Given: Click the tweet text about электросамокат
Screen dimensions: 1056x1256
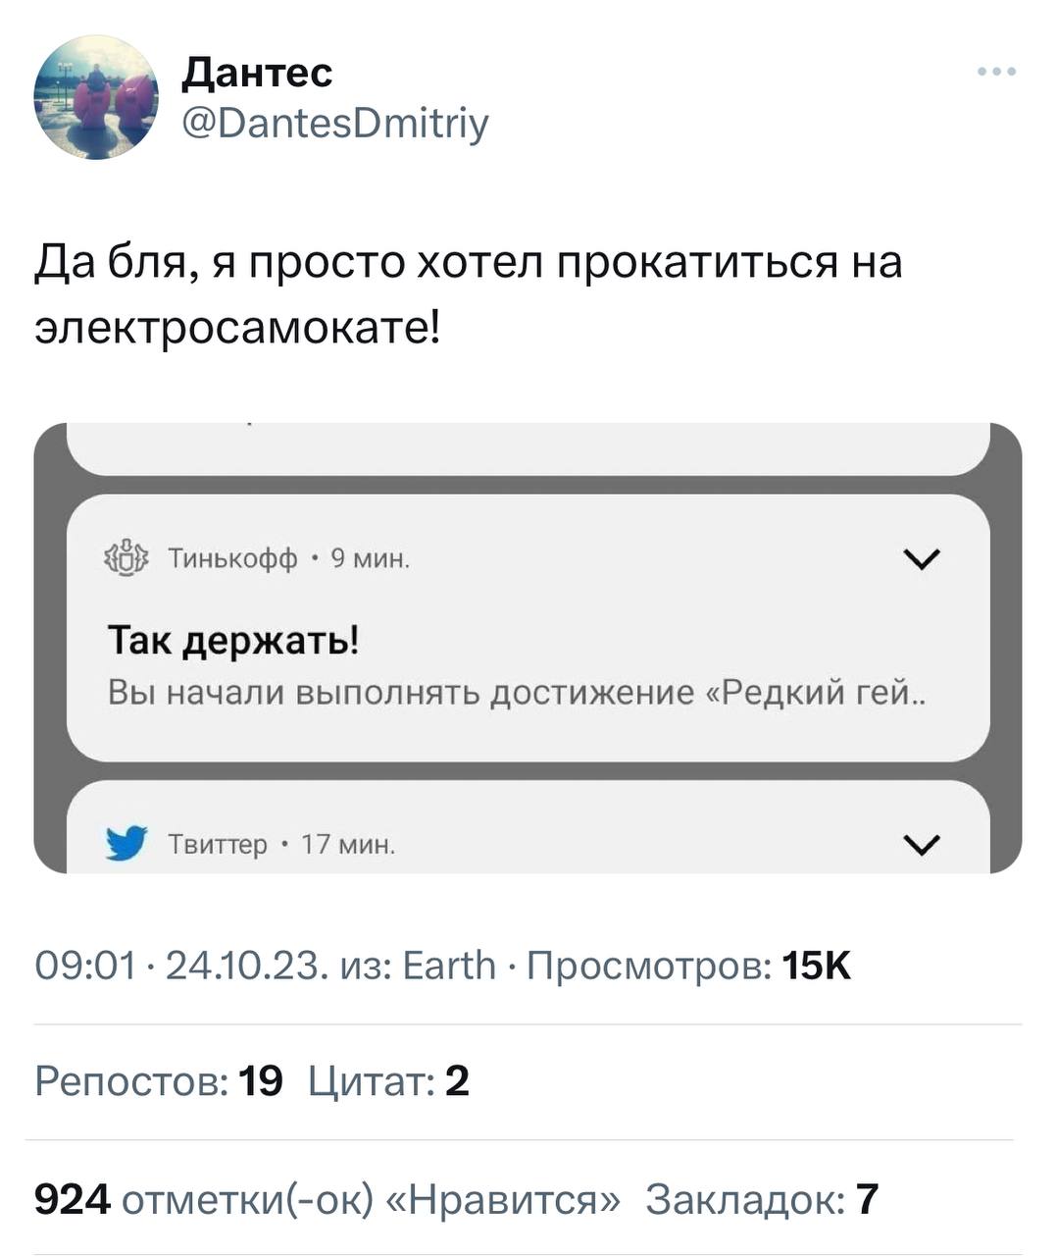Looking at the screenshot, I should click(x=468, y=293).
